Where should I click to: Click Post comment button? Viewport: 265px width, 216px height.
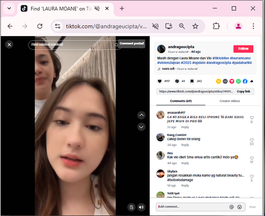coord(252,207)
